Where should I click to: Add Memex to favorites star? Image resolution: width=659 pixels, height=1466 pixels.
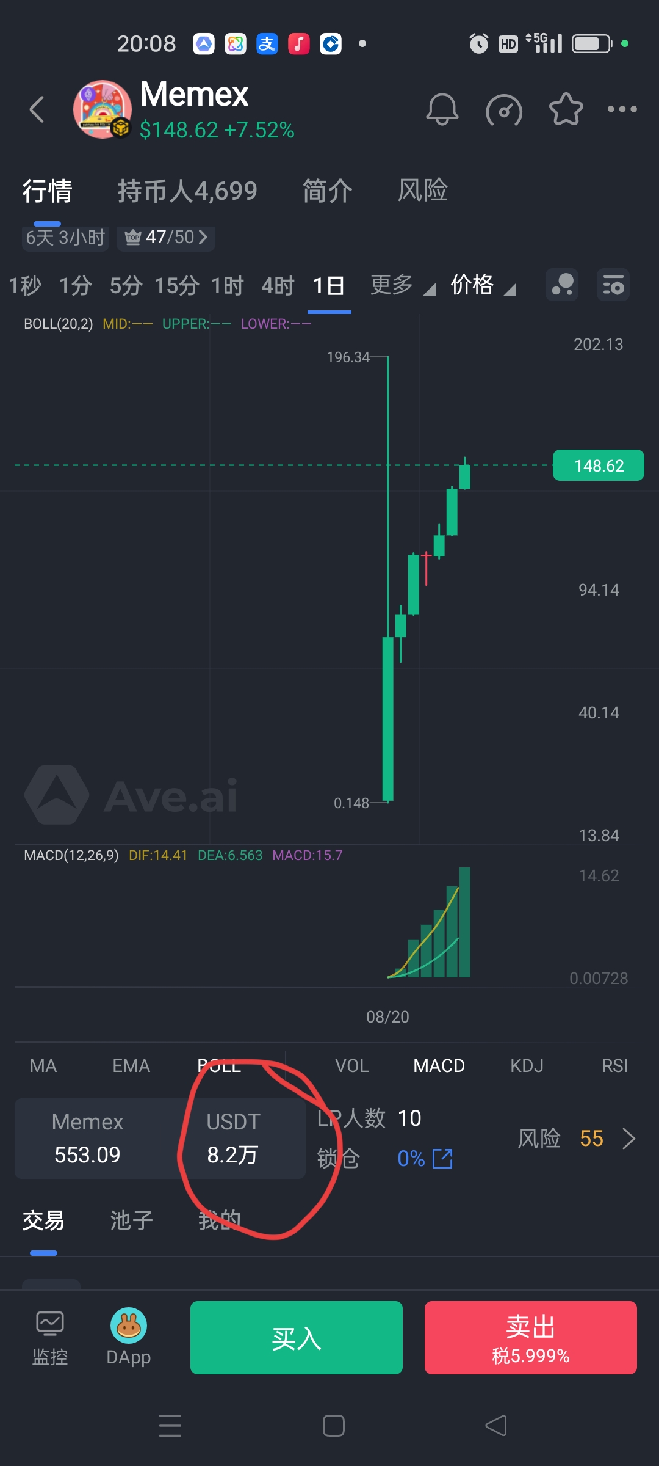point(566,109)
